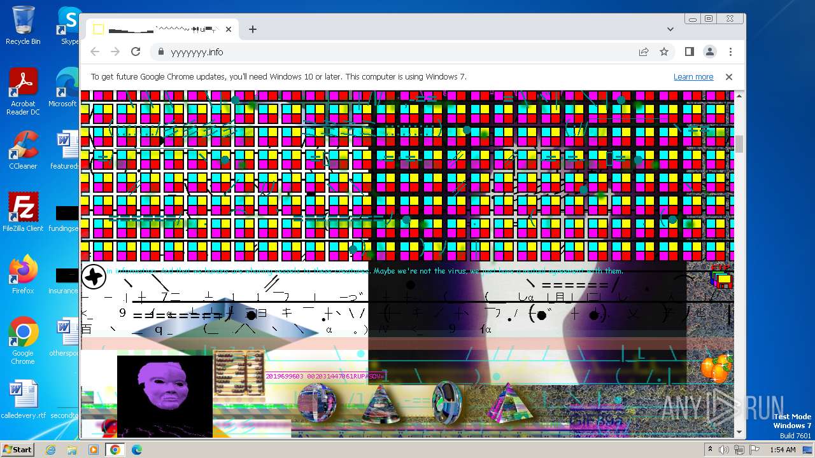Click the colorful pyramid icon

pos(509,403)
